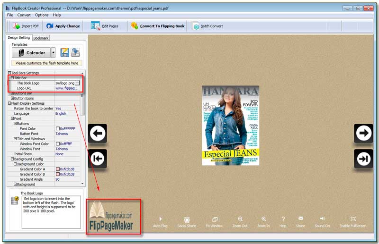Collapse the Font node
The height and width of the screenshot is (244, 379).
pos(12,118)
